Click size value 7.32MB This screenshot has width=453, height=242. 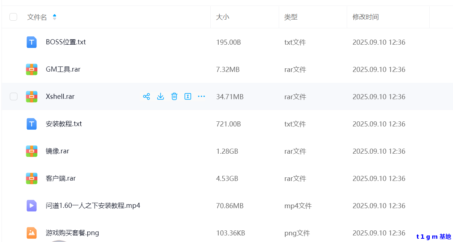(228, 69)
